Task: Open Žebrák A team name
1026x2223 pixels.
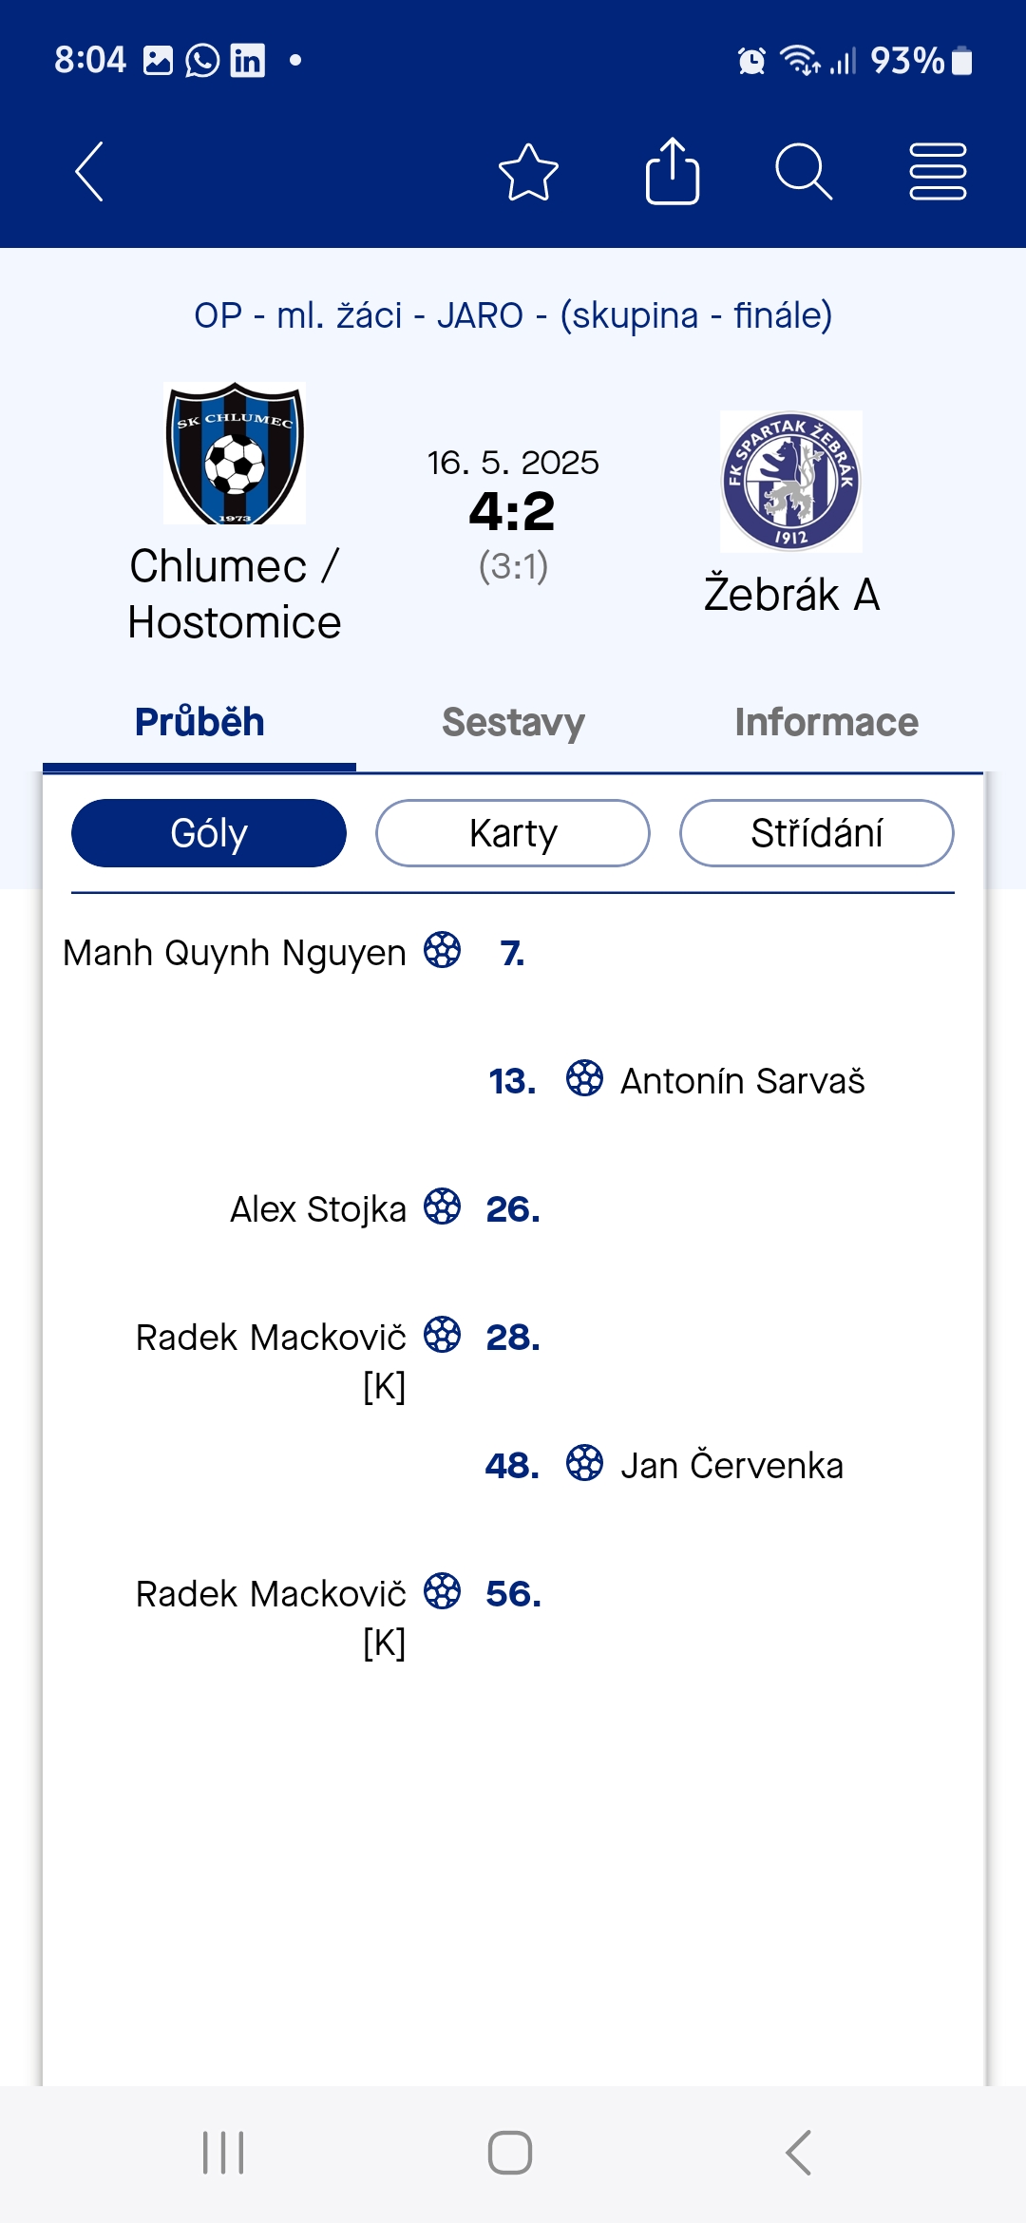Action: (x=791, y=595)
